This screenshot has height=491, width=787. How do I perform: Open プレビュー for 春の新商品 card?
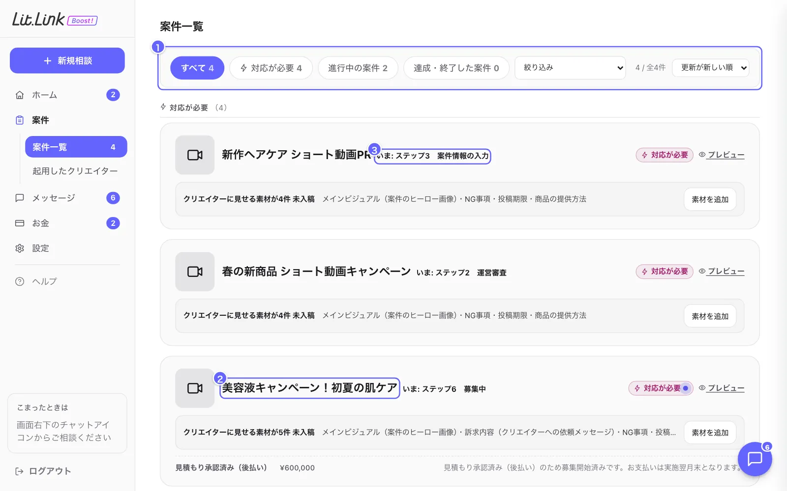click(x=726, y=271)
